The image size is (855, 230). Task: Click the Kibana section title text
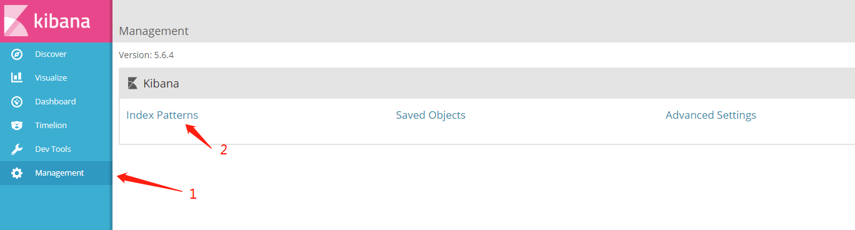click(161, 83)
